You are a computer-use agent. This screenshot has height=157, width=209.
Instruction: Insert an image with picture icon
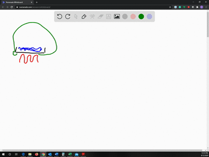point(117,17)
